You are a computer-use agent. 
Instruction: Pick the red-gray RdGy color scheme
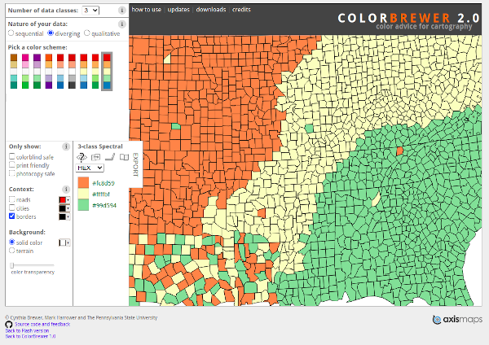(72, 72)
